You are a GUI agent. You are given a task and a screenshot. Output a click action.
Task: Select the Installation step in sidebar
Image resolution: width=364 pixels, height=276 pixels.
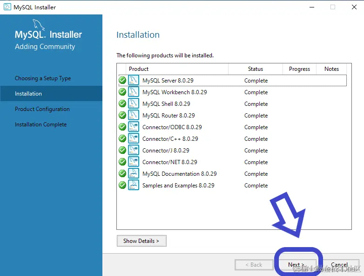51,93
